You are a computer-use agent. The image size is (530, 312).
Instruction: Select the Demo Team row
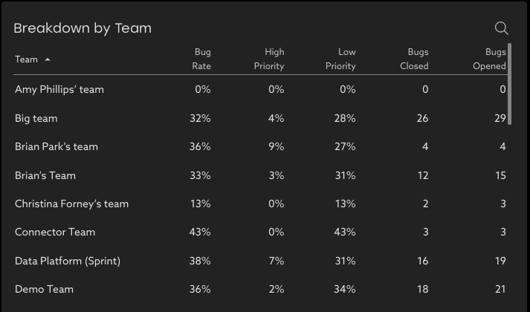[x=44, y=289]
